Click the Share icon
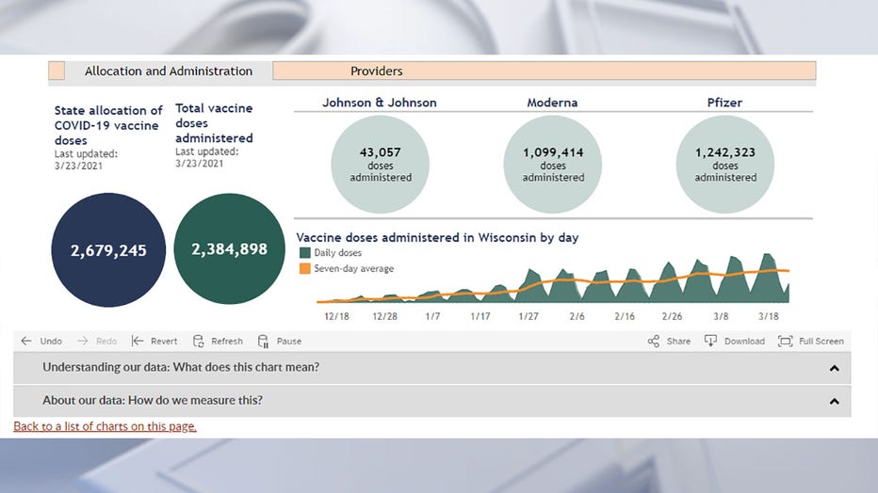Viewport: 878px width, 493px height. pyautogui.click(x=654, y=341)
